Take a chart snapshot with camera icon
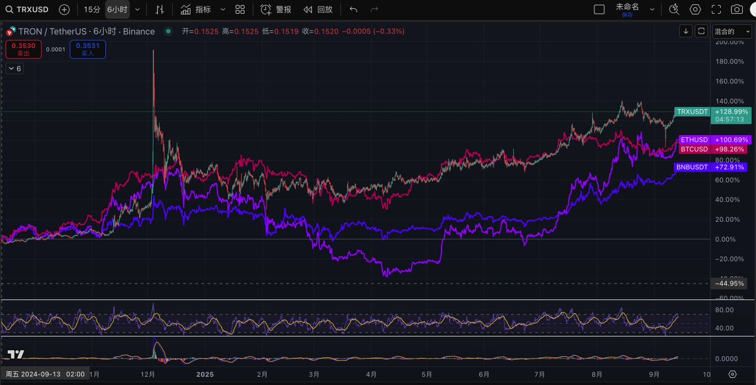The height and width of the screenshot is (385, 756). 736,9
